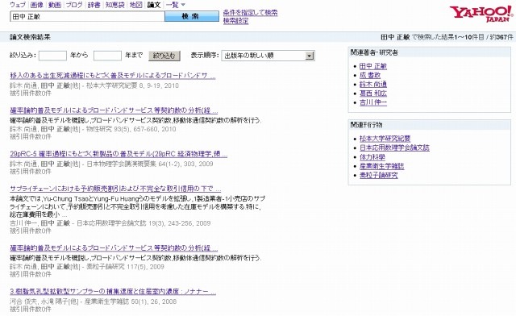Open the 表示順序 sort order dropdown

click(268, 56)
